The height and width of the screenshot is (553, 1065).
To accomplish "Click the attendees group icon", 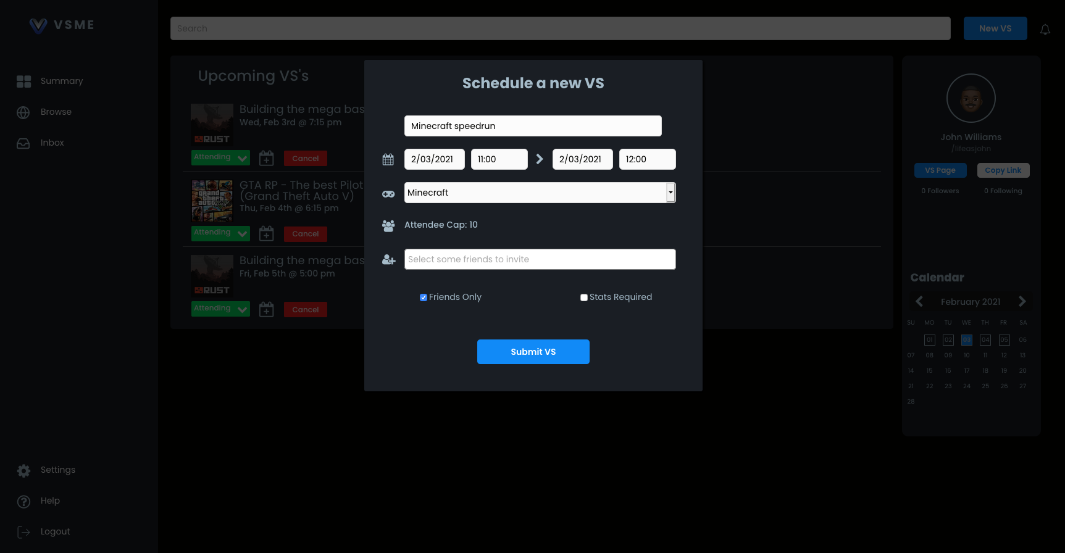I will coord(388,226).
